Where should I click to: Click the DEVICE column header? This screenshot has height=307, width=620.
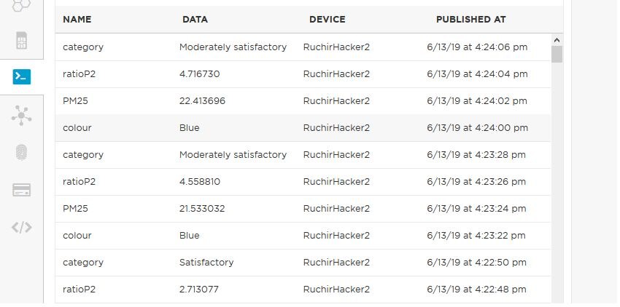[327, 20]
